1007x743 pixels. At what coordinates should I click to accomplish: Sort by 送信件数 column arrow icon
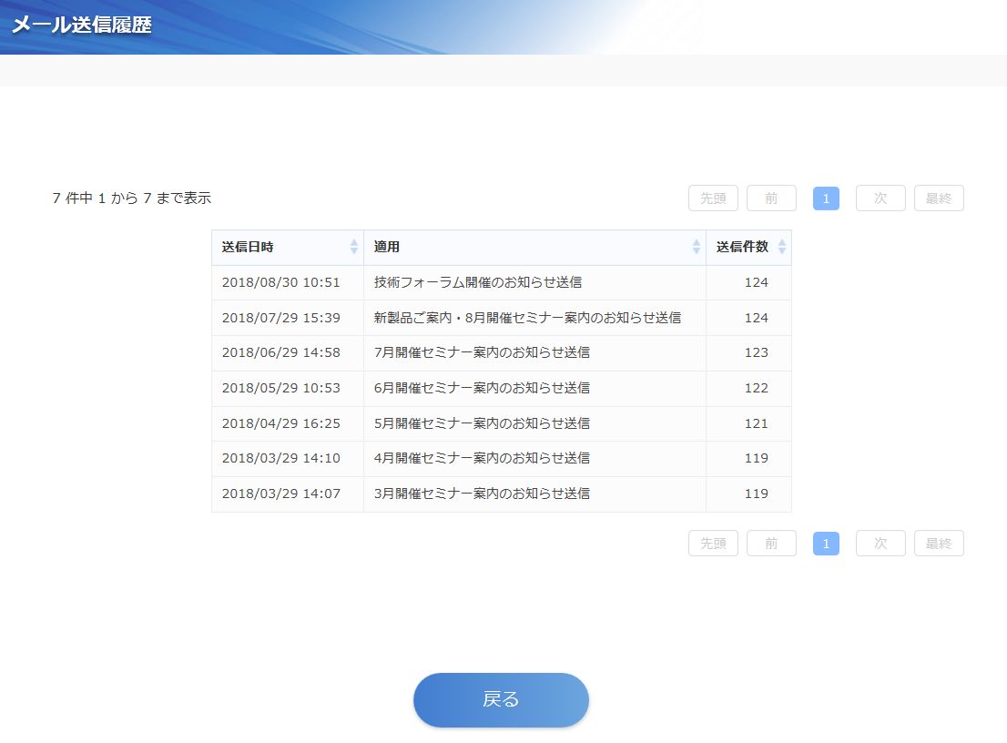pos(782,247)
